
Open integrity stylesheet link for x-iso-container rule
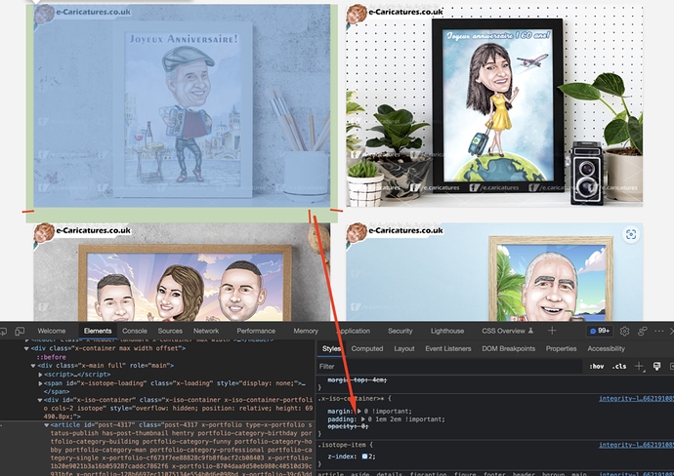point(635,398)
